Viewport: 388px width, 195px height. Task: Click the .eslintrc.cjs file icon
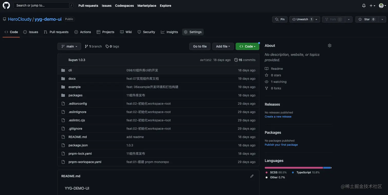[x=63, y=120]
